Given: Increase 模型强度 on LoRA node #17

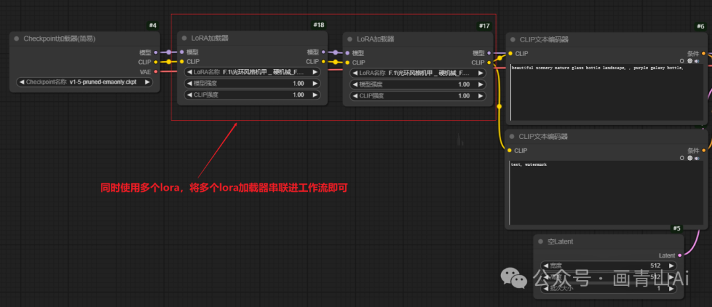Looking at the screenshot, I should 481,84.
